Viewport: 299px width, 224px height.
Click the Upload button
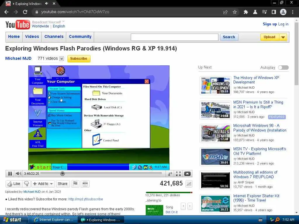click(270, 37)
